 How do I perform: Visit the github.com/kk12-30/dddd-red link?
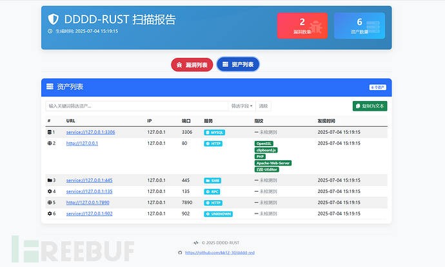[219, 253]
